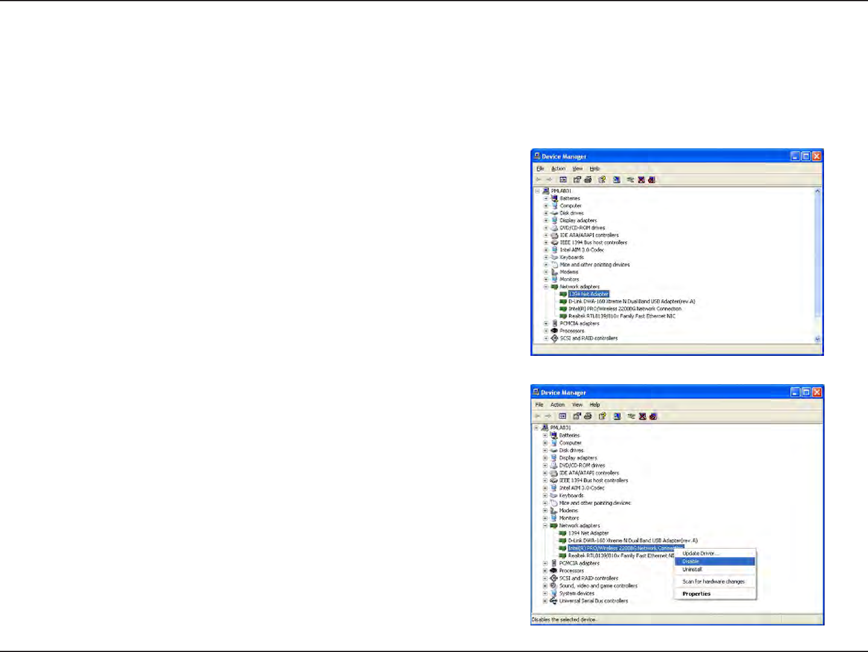Click Properties toolbar icon in window with context menu

(x=577, y=416)
